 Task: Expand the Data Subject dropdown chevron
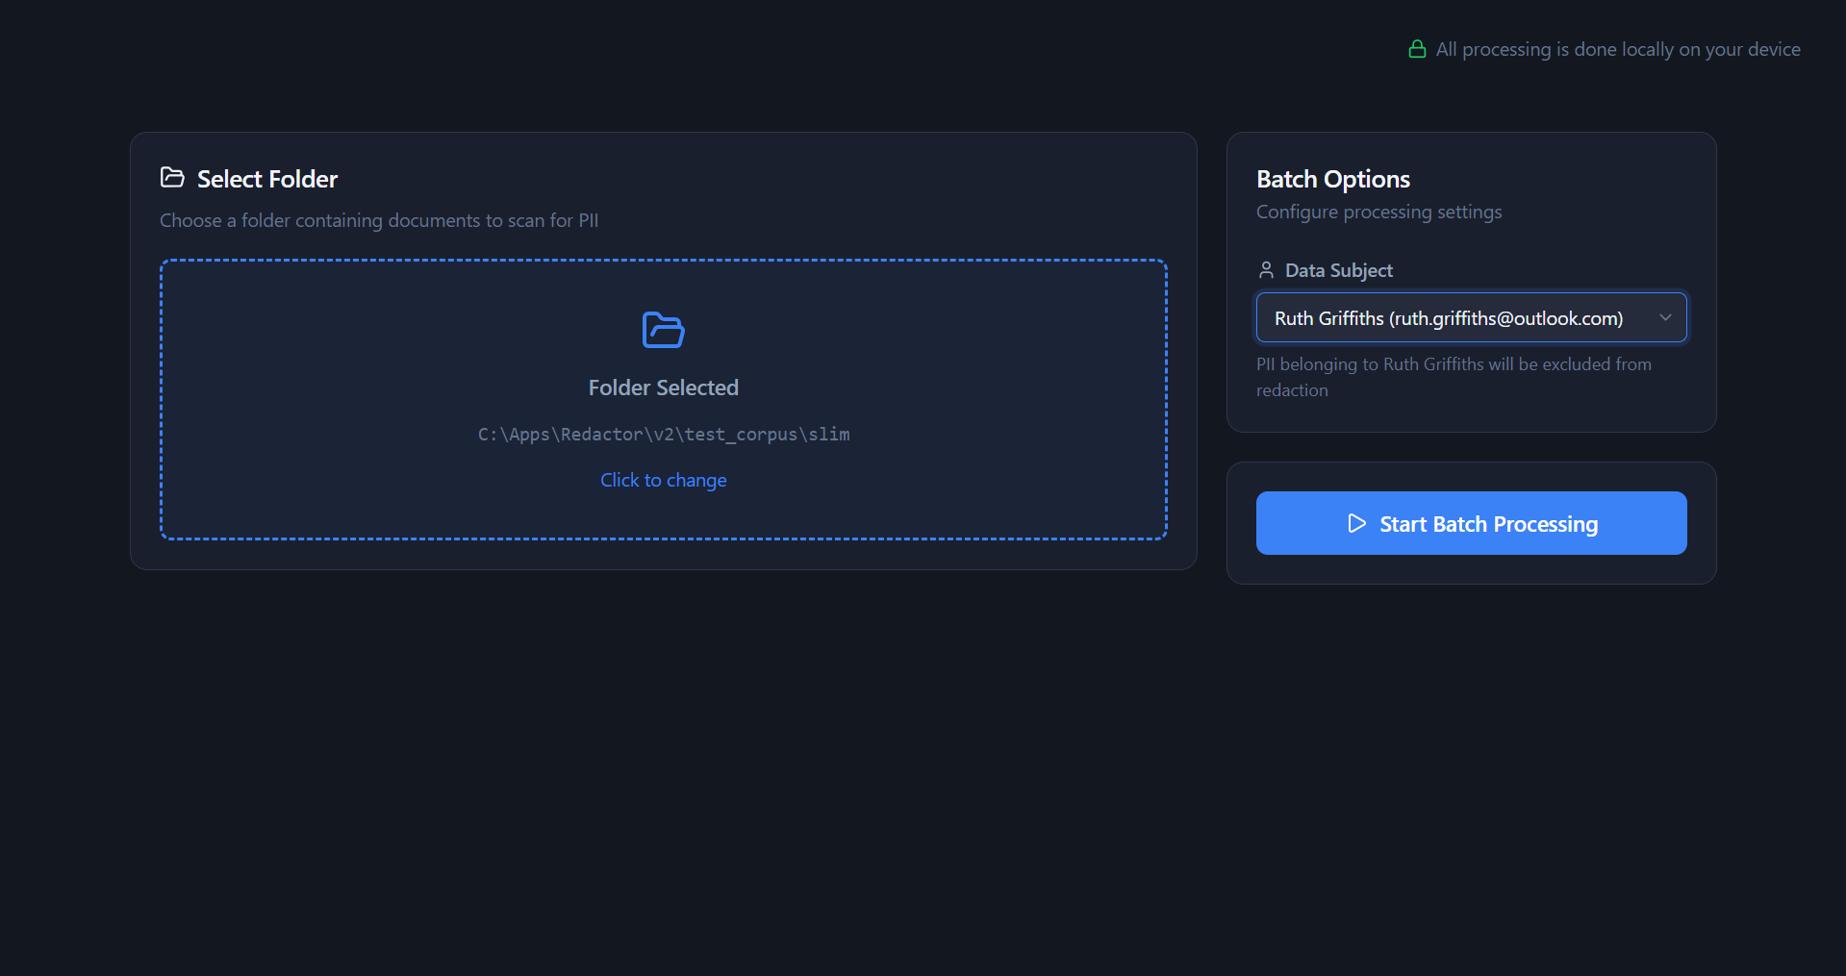point(1665,317)
